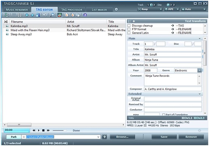Open the Path history dropdown
The width and height of the screenshot is (209, 146).
98,137
